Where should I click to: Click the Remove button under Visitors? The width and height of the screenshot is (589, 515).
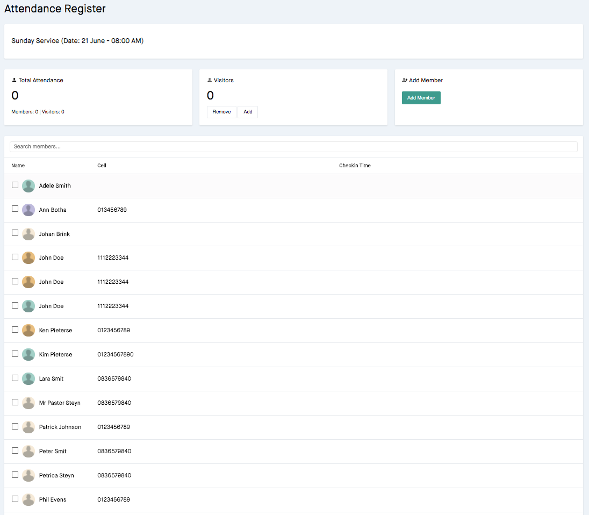[x=221, y=111]
